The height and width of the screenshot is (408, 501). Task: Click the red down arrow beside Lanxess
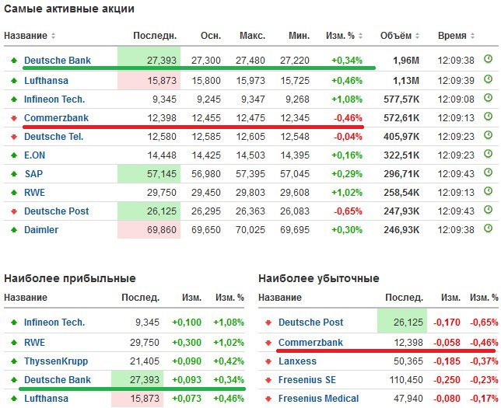coord(268,361)
